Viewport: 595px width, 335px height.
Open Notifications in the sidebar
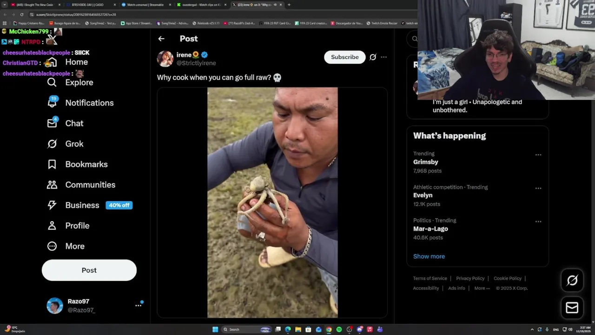[80, 103]
